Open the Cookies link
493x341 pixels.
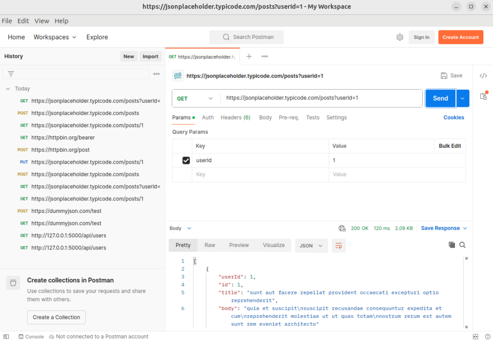[454, 118]
